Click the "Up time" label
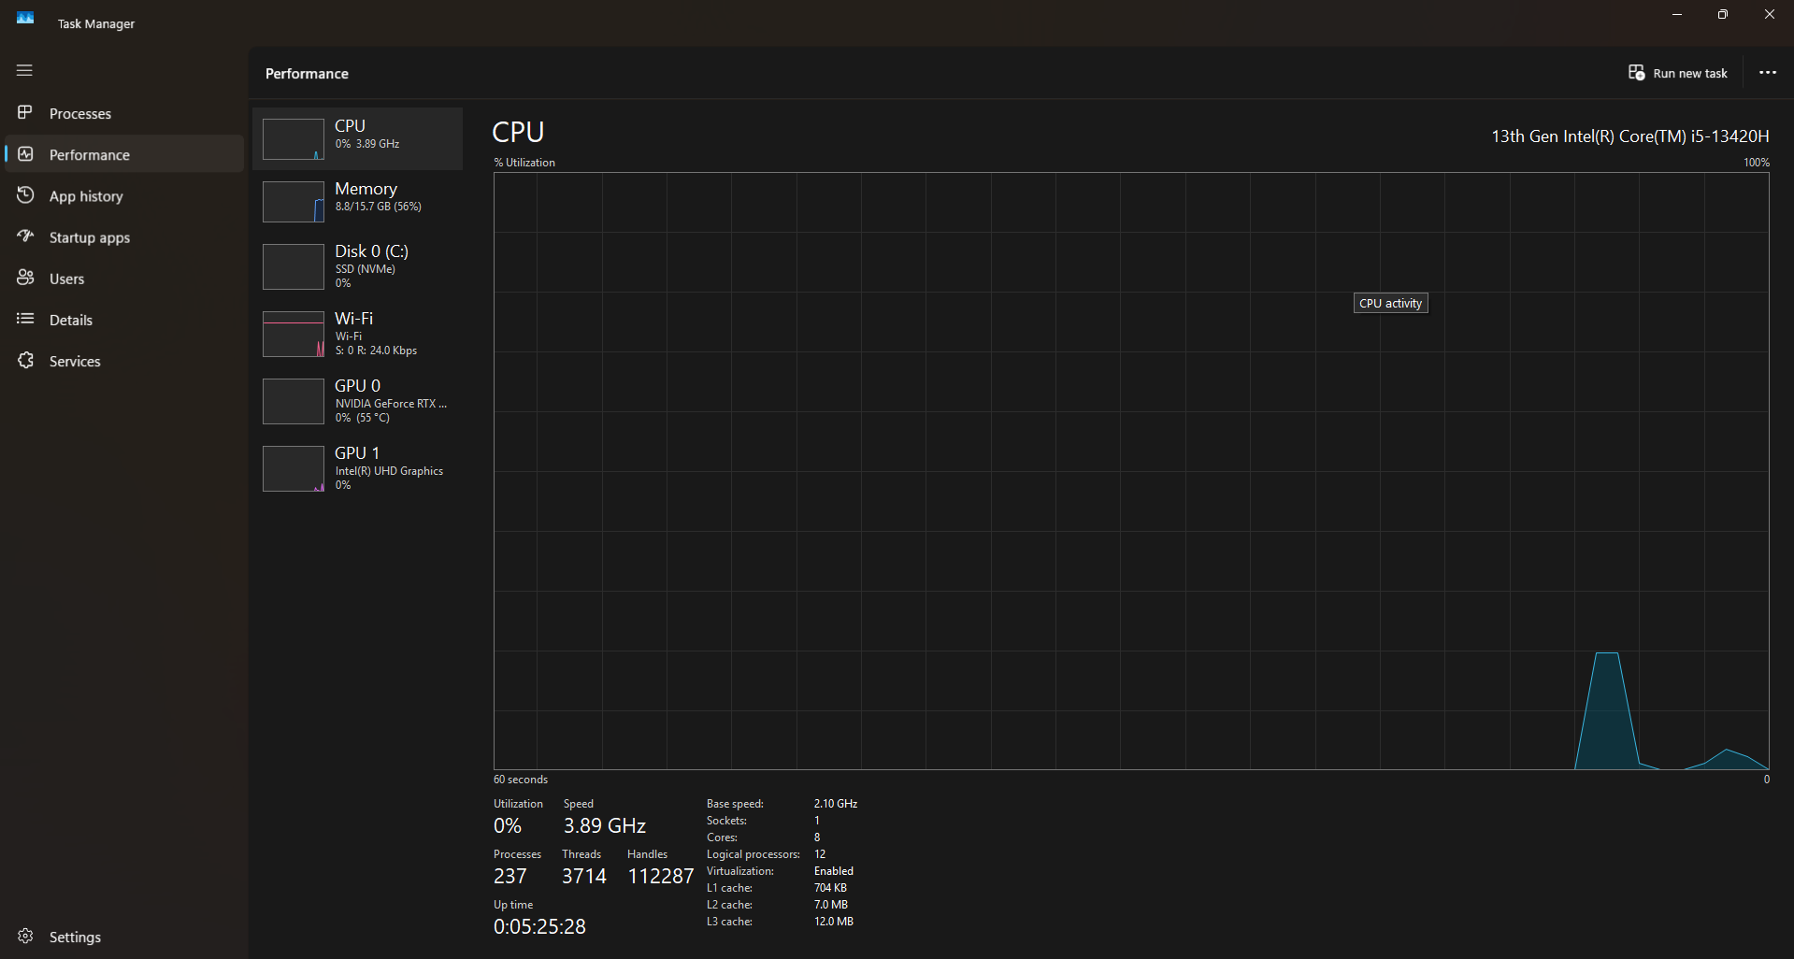 (513, 905)
